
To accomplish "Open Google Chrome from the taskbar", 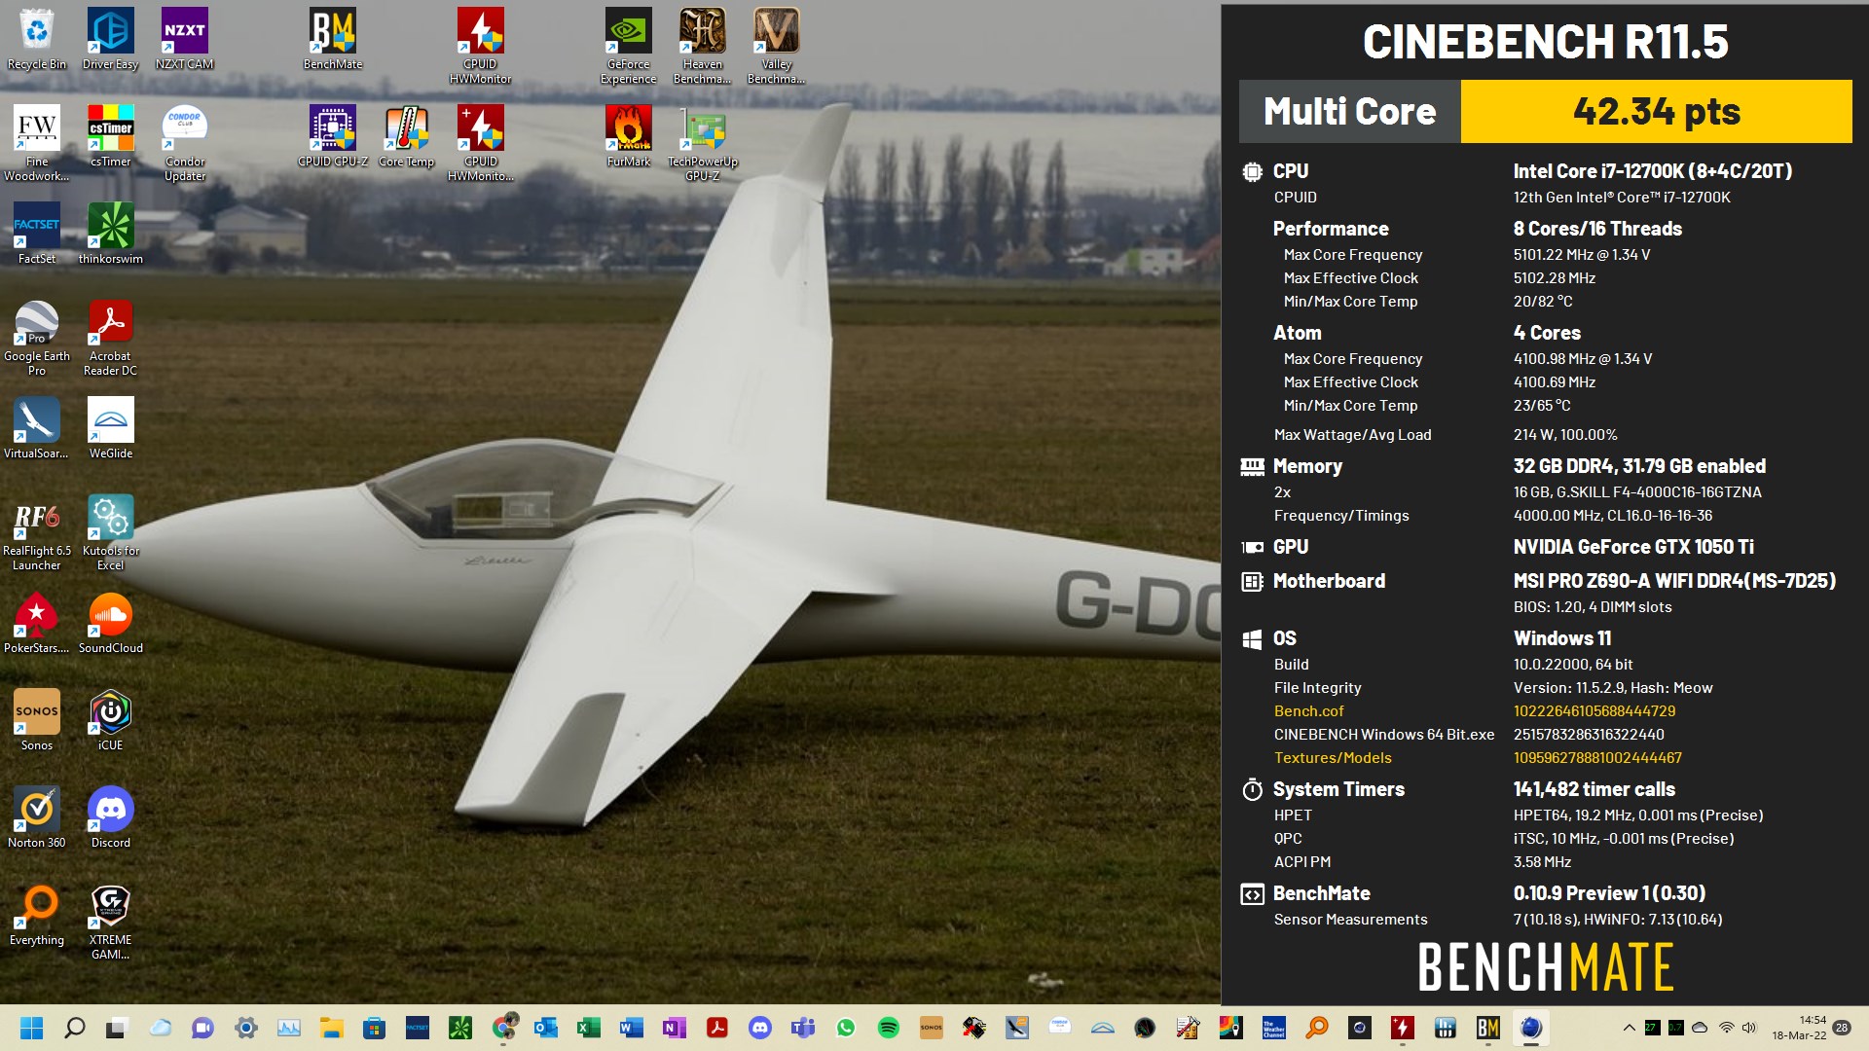I will tap(503, 1028).
